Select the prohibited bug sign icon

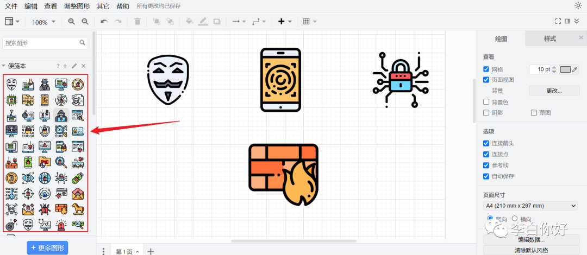78,84
